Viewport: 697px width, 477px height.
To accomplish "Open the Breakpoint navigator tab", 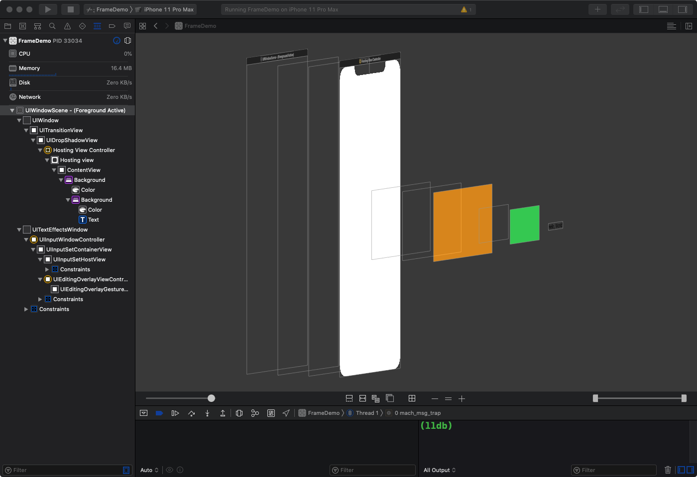I will coord(112,26).
